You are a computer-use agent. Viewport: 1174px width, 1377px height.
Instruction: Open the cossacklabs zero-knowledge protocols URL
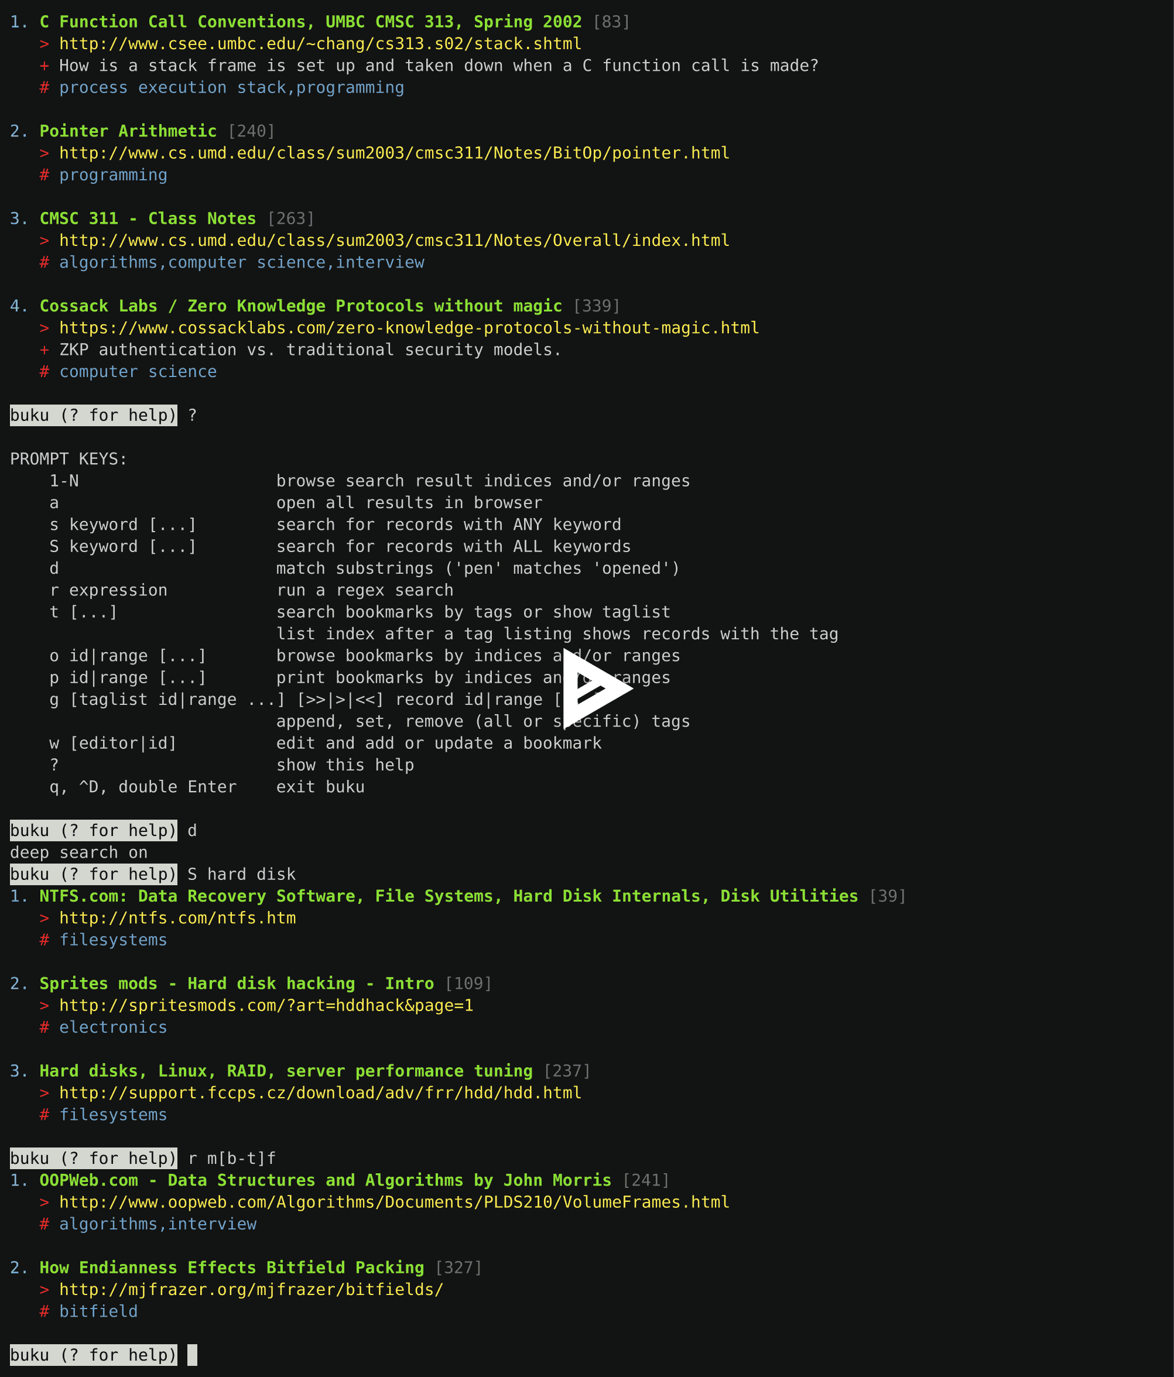(x=409, y=328)
